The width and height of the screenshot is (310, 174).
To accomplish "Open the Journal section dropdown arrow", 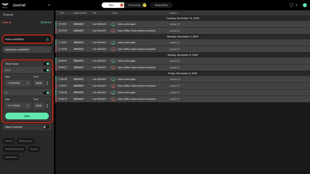I will pos(49,5).
